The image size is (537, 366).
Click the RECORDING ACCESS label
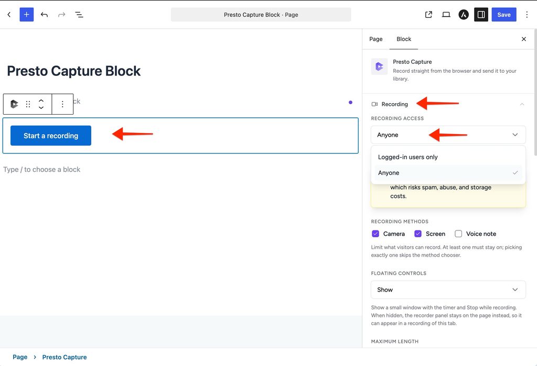coord(398,118)
